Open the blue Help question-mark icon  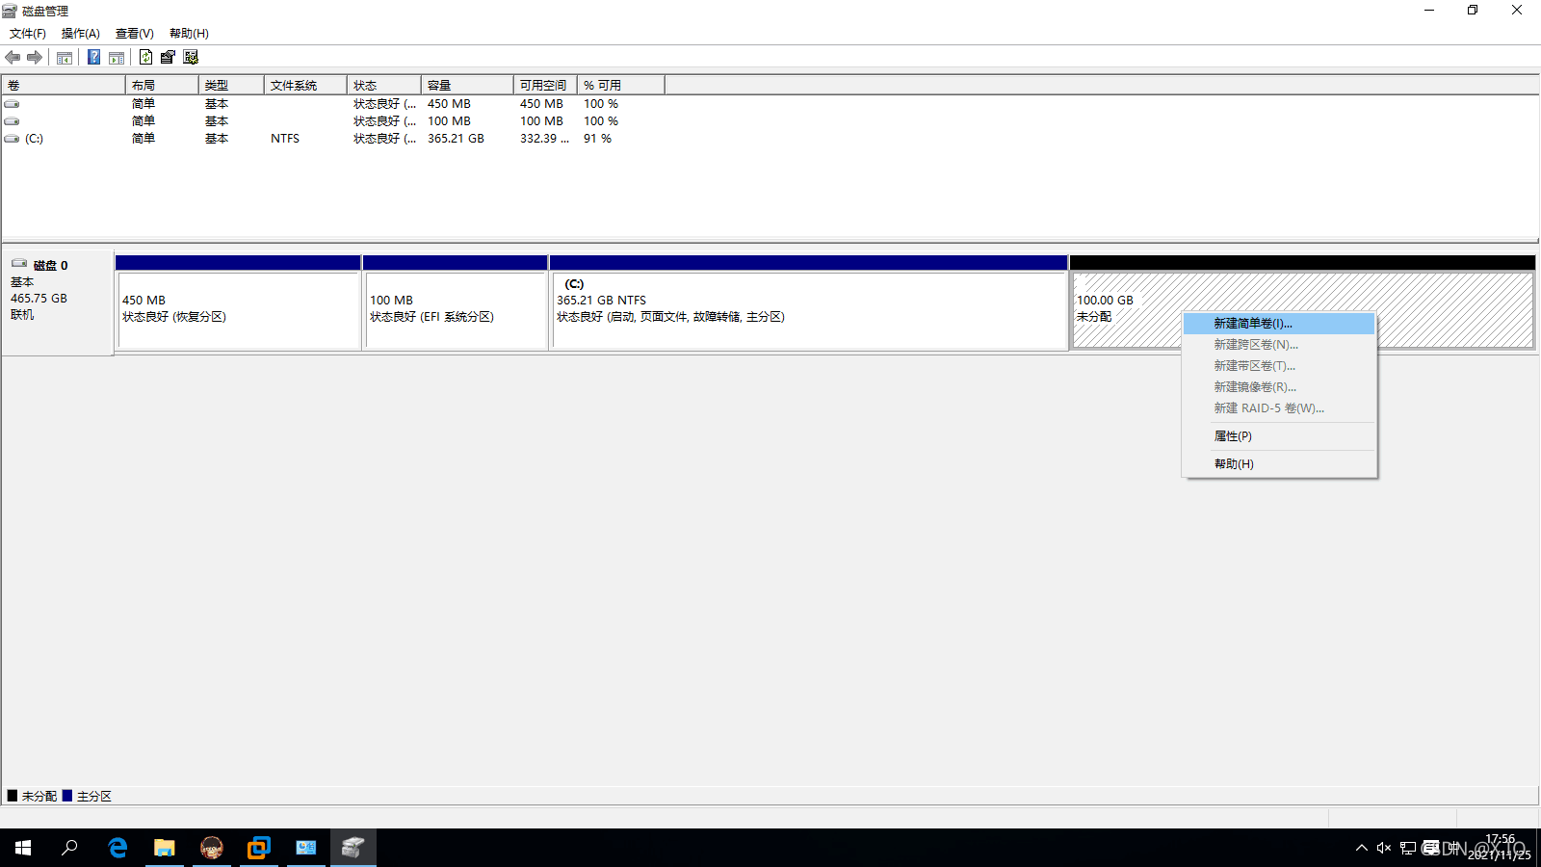click(x=93, y=58)
